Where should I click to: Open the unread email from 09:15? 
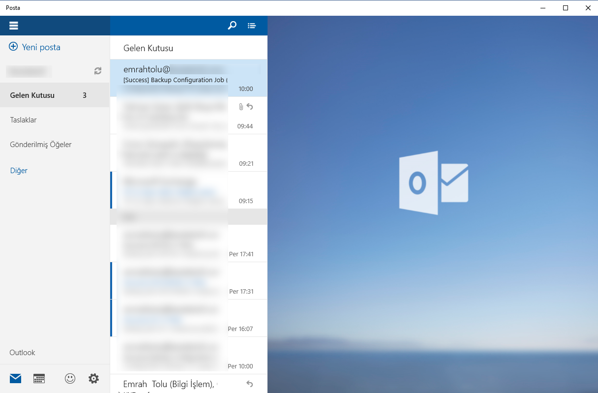[x=189, y=190]
